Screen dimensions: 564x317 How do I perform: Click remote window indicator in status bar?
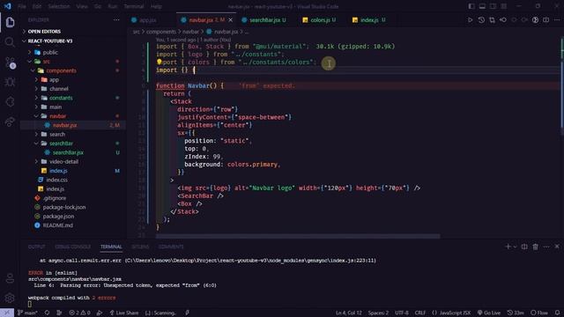tap(7, 313)
